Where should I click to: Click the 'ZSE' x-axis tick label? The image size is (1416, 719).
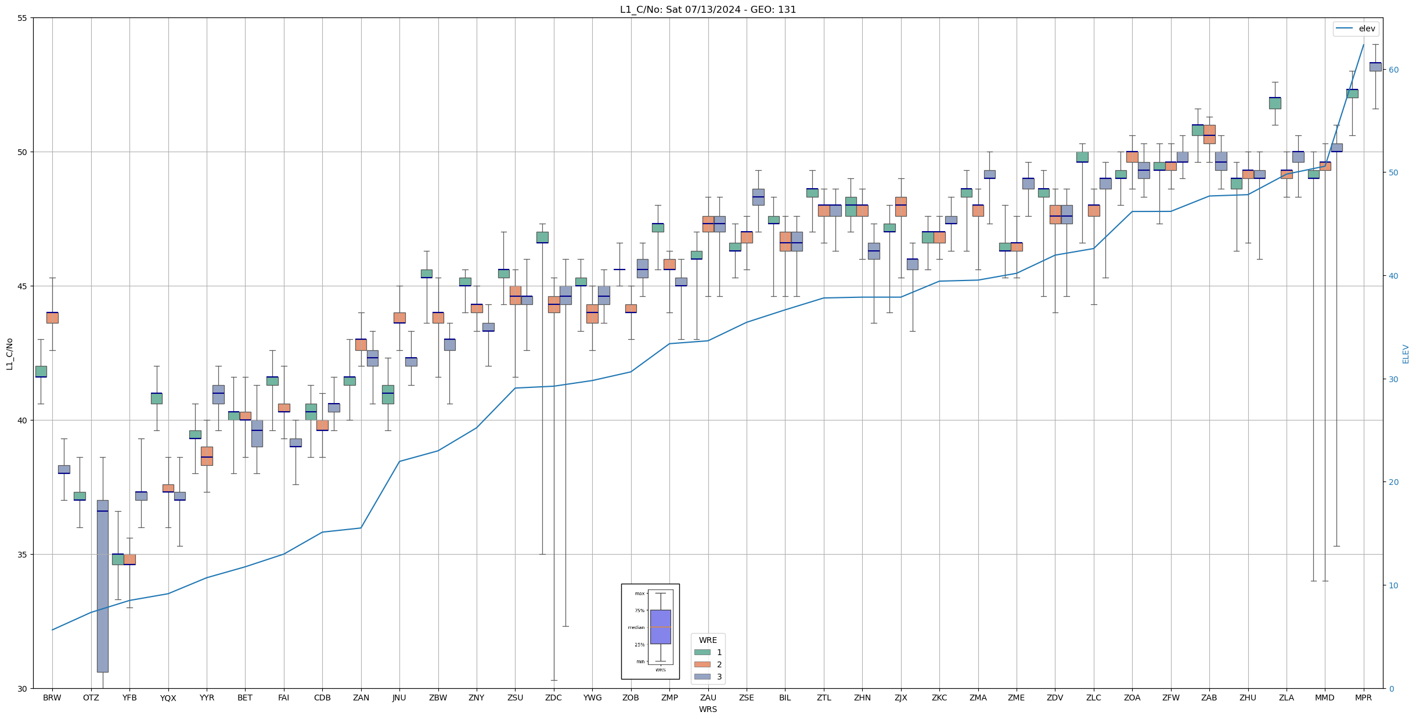(x=747, y=698)
